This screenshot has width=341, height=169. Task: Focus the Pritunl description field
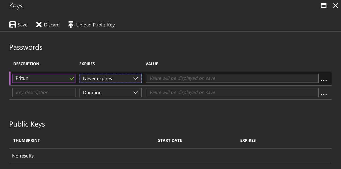click(x=40, y=78)
